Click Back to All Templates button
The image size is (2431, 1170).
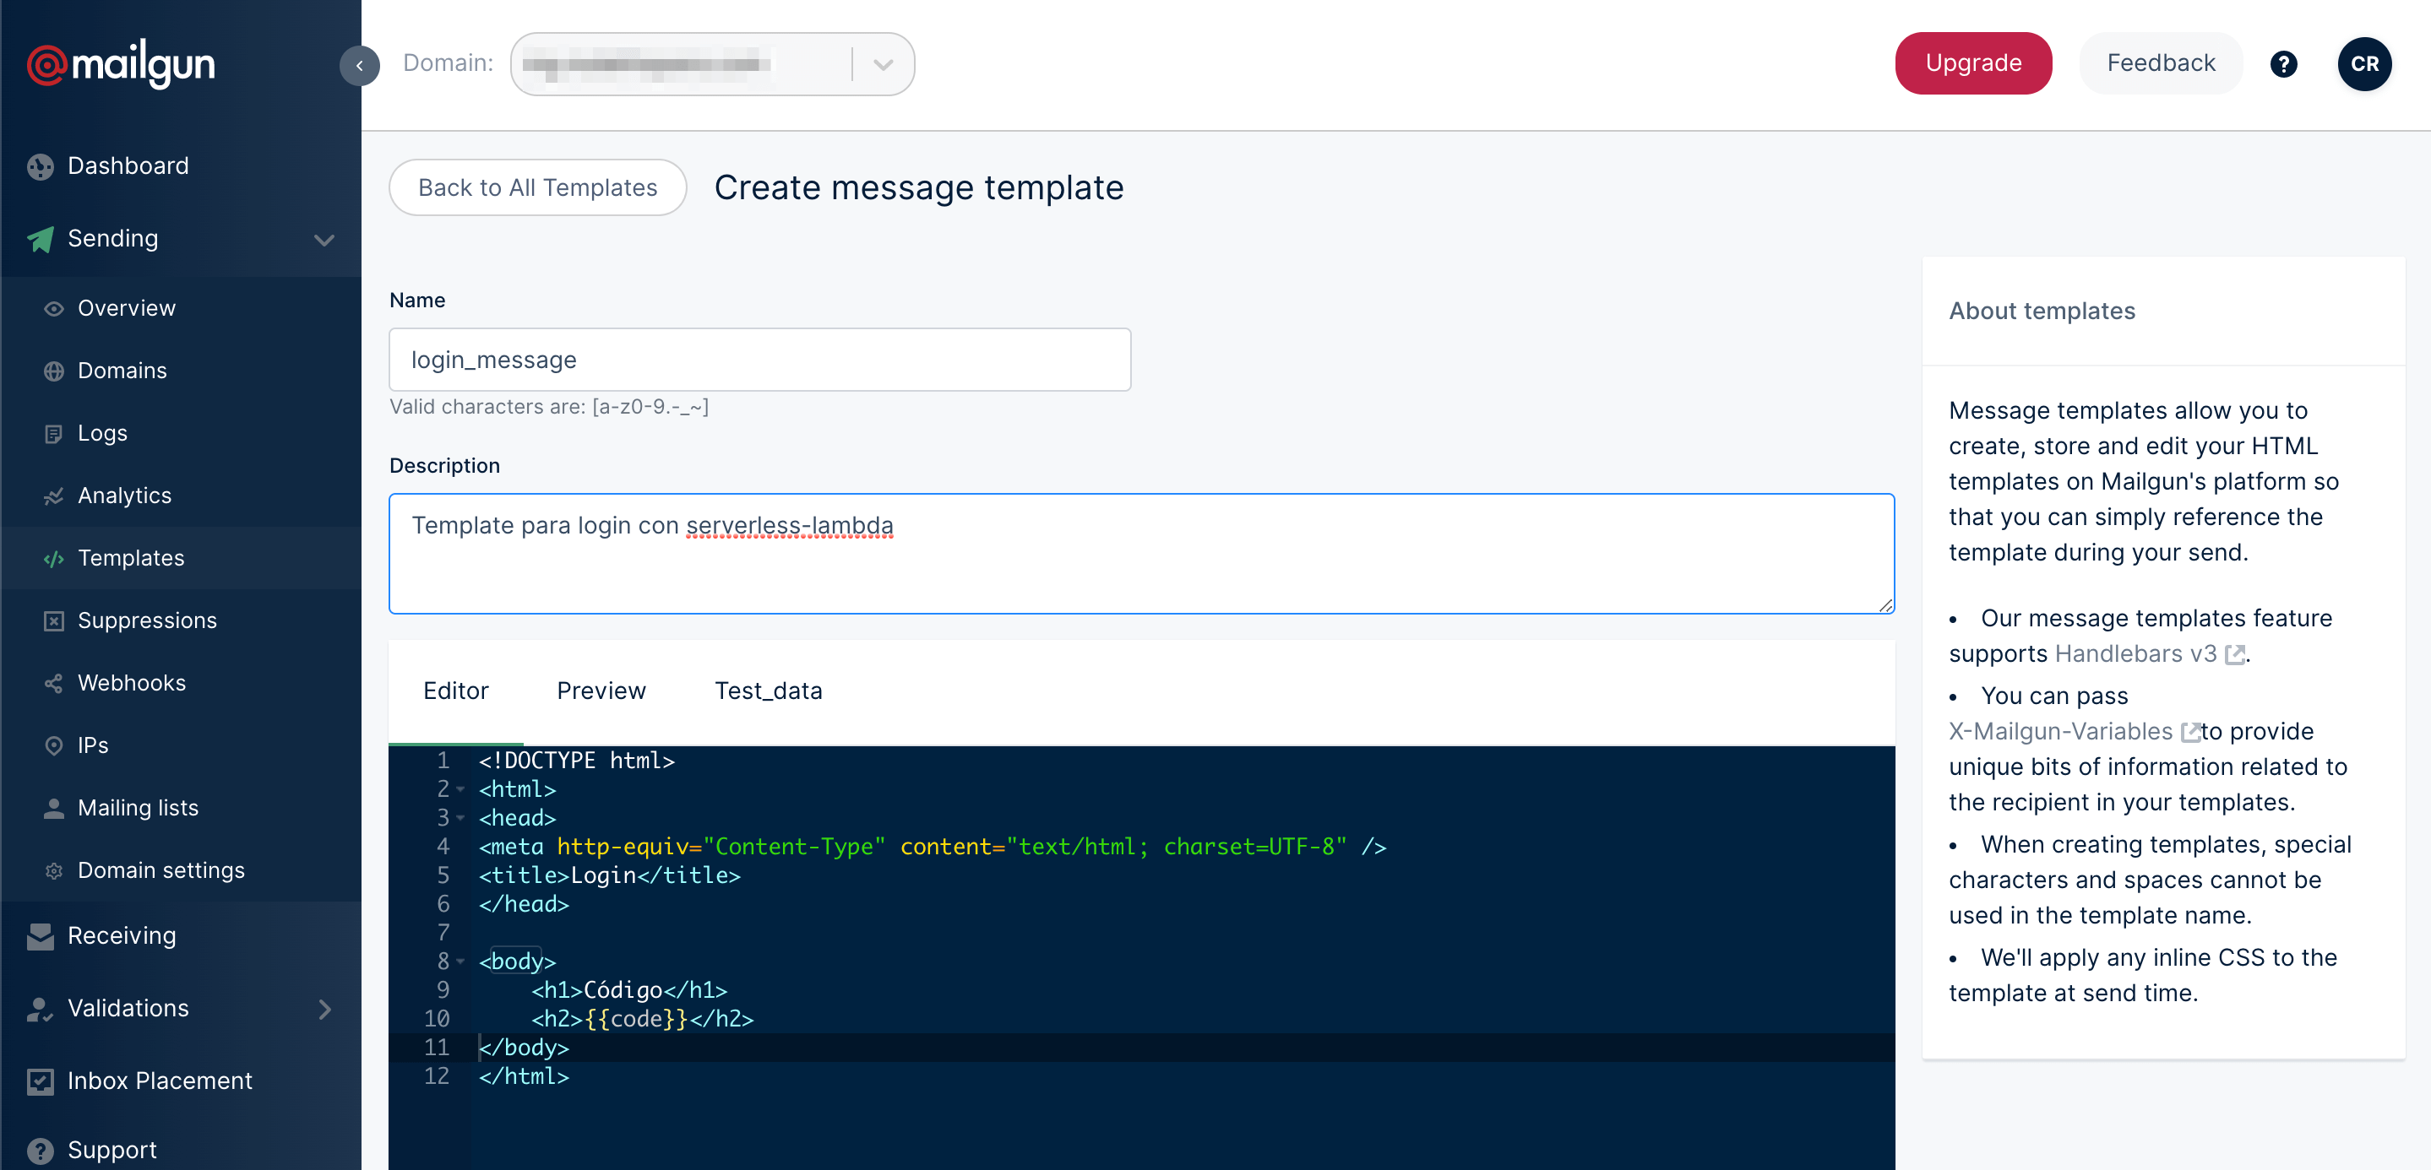pyautogui.click(x=537, y=187)
